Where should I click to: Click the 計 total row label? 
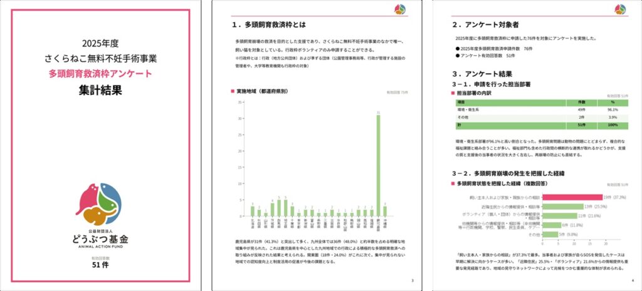coord(458,125)
